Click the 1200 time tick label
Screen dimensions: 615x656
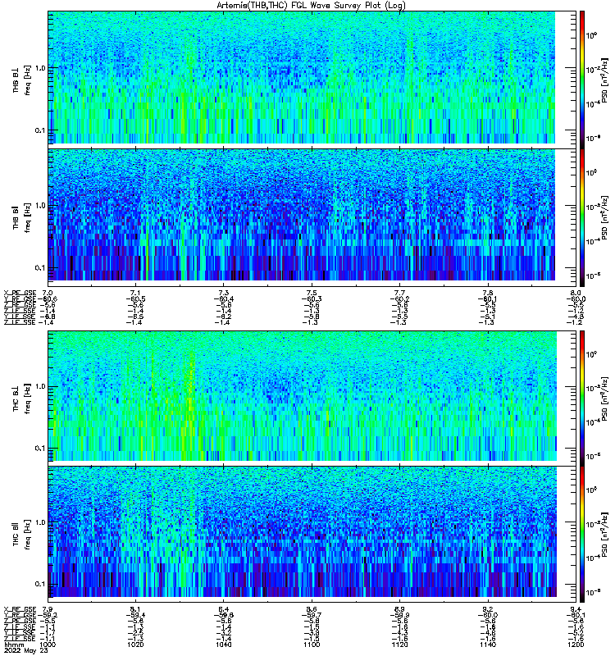[x=576, y=645]
